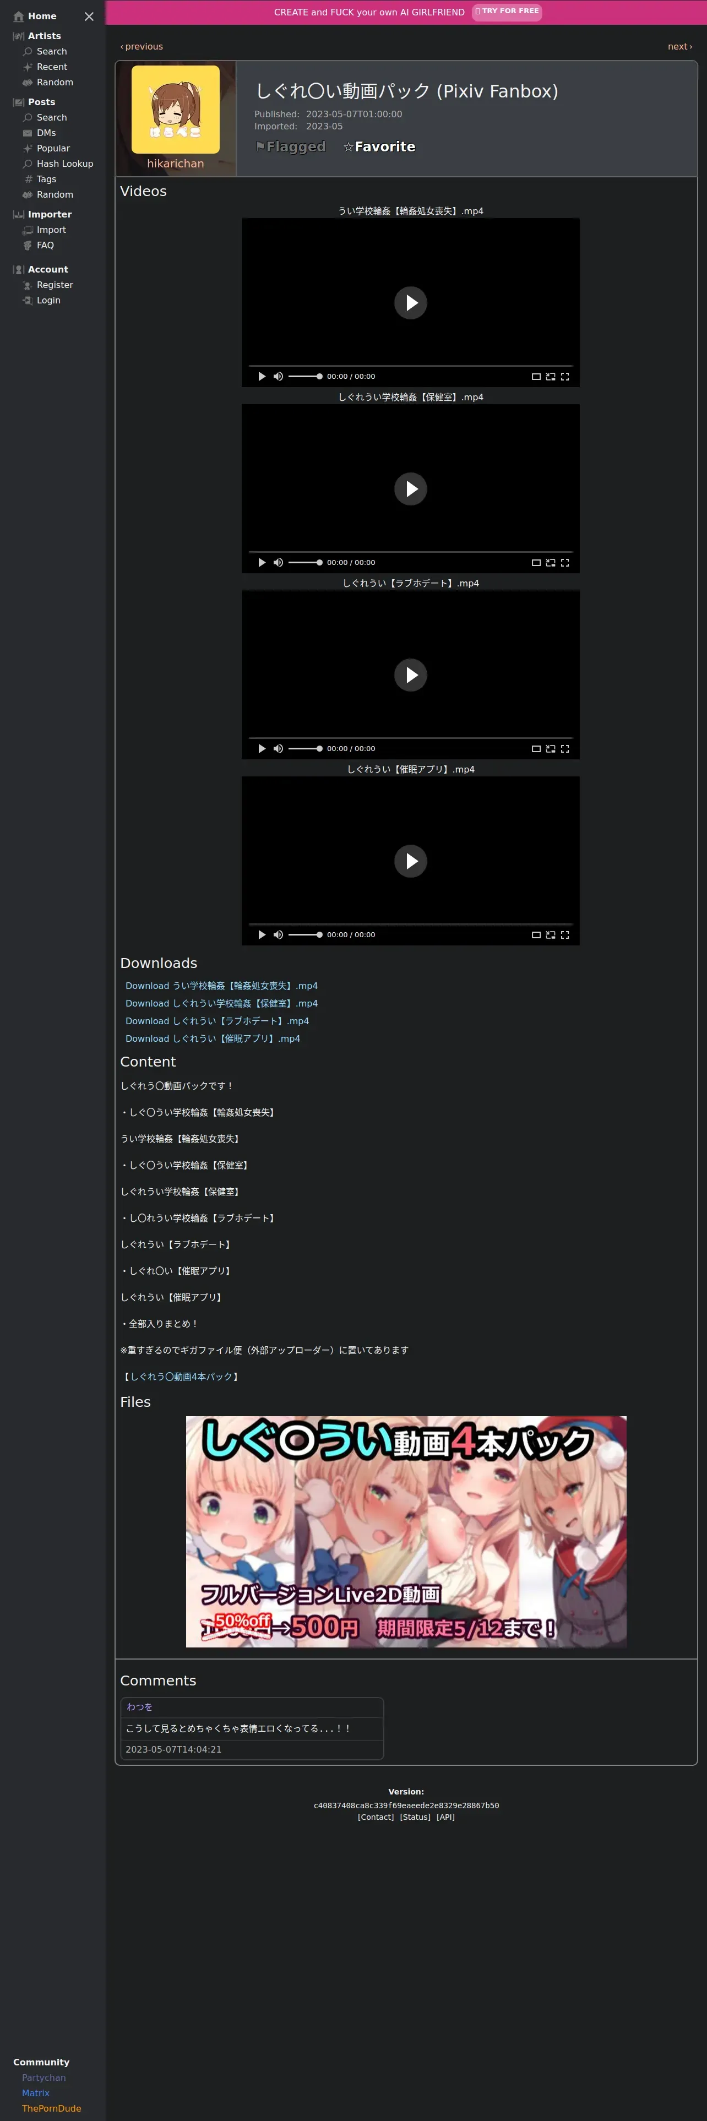Open the Status footer link

(x=415, y=1817)
